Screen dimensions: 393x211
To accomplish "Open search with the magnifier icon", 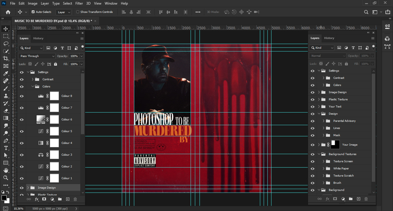I will coord(366,12).
